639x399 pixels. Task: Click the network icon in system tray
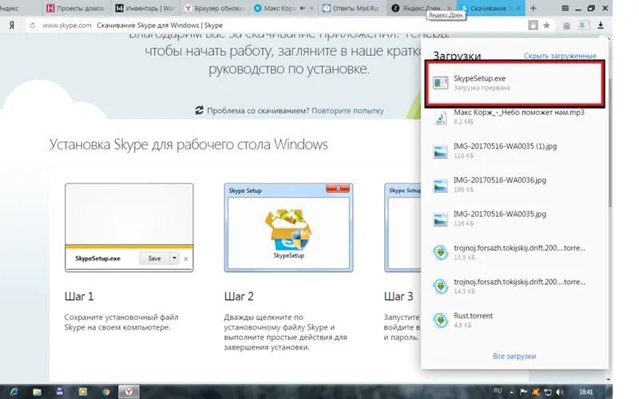tap(548, 392)
